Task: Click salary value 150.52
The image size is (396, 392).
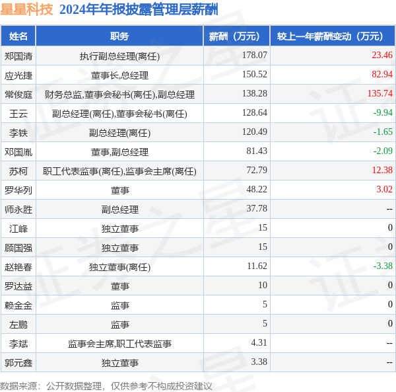Action: [x=255, y=74]
